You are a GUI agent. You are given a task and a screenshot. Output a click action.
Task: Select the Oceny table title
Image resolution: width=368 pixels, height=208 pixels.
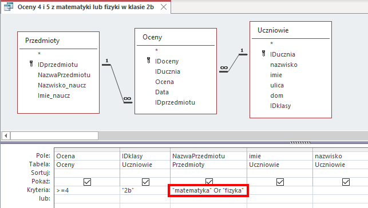tap(152, 37)
